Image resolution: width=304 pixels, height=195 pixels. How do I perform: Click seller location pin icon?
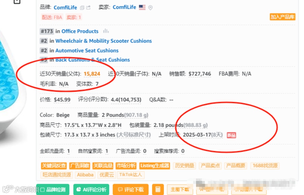[x=150, y=8]
